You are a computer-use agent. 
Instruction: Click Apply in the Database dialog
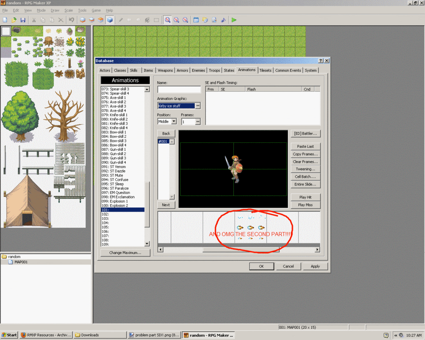click(x=315, y=266)
